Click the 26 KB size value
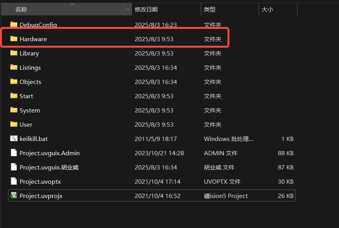 [x=286, y=196]
